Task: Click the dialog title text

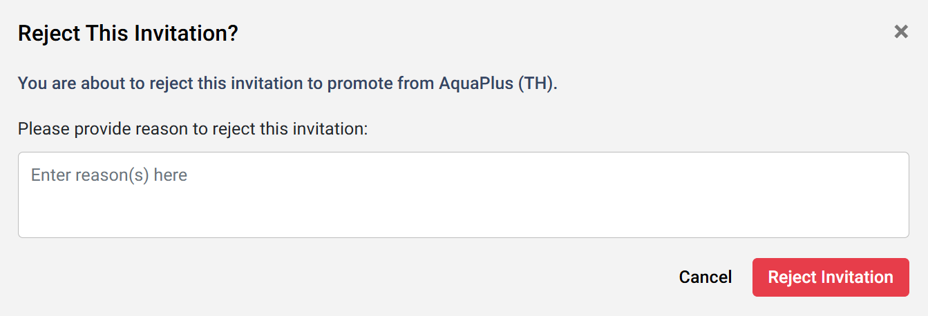Action: pos(128,33)
